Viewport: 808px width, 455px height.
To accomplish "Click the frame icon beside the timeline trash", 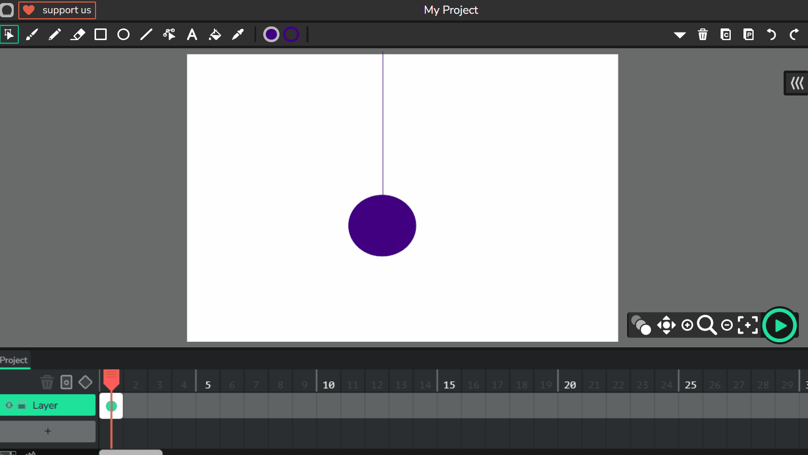I will coord(67,382).
